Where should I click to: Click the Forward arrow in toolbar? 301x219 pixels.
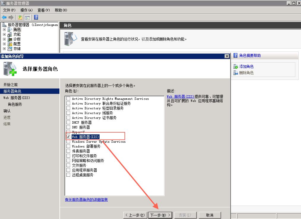point(11,17)
